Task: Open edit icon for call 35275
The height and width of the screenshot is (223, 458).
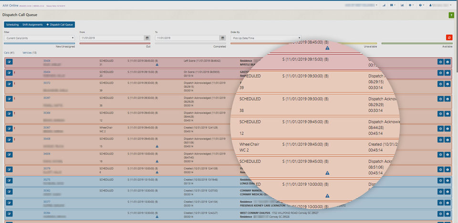Action: pos(10,181)
